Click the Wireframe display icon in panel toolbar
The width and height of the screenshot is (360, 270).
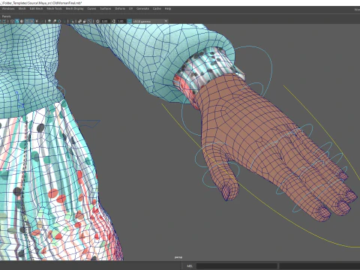click(x=12, y=21)
